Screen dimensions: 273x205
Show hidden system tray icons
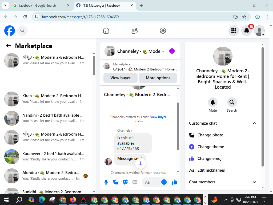tap(226, 200)
